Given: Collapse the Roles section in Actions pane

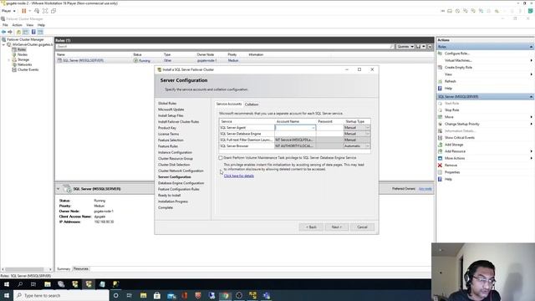Looking at the screenshot, I should coord(531,47).
